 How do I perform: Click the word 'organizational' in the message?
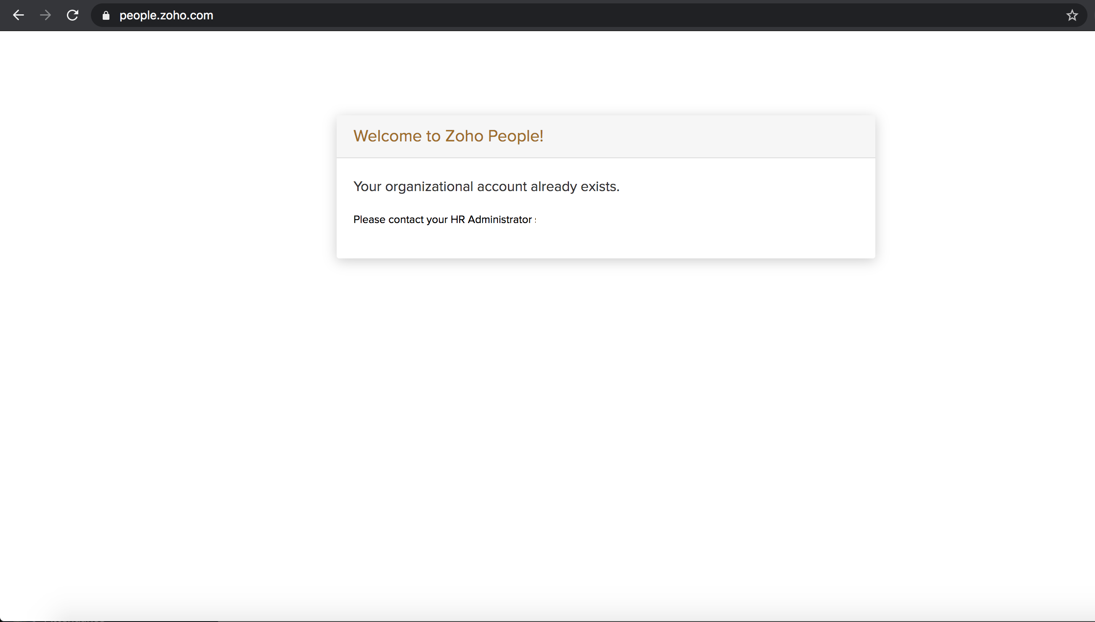click(429, 187)
